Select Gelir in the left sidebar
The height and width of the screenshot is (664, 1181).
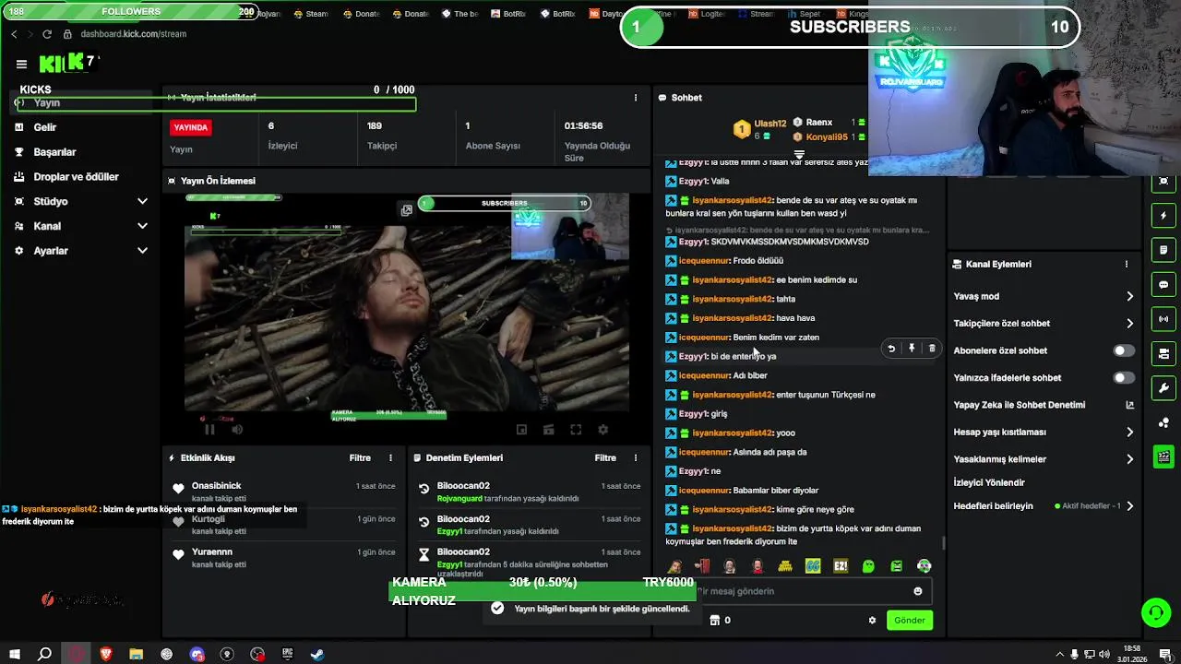click(x=45, y=127)
